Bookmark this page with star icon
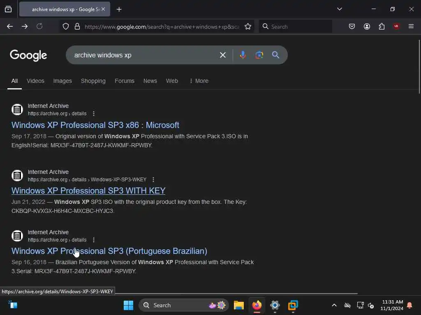Viewport: 421px width, 315px height. pyautogui.click(x=248, y=26)
